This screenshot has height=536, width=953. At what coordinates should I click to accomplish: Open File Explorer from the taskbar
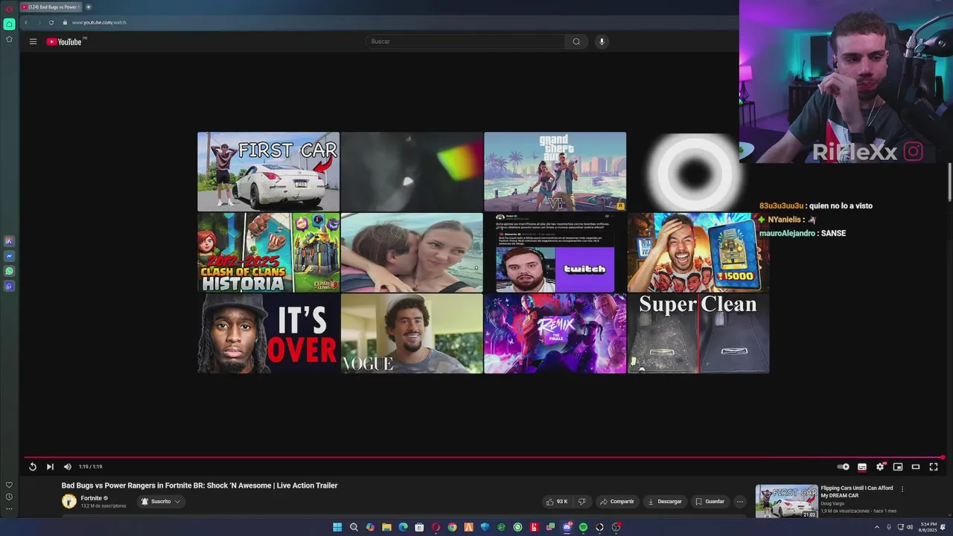click(x=386, y=527)
